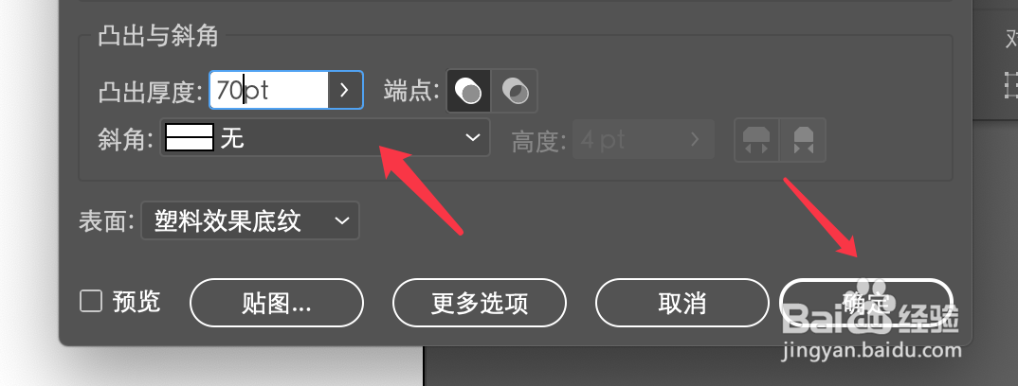Click the bevel shape preview thumbnail
Screen dimensions: 1018x386
point(190,138)
